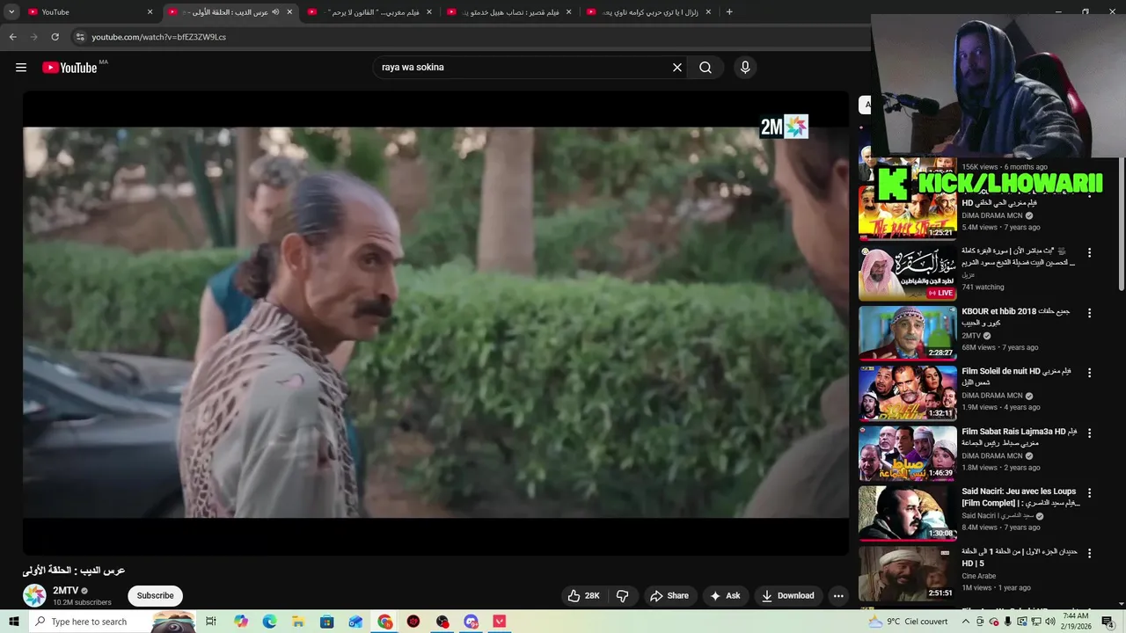Switch to the فيلم قصير نصاب tab
This screenshot has height=633, width=1126.
point(508,12)
